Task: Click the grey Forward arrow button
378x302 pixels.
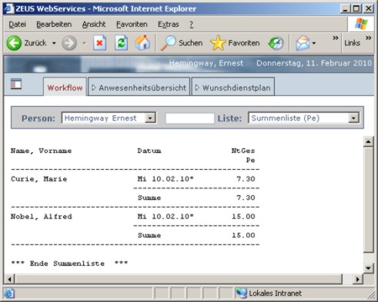Action: pos(69,43)
